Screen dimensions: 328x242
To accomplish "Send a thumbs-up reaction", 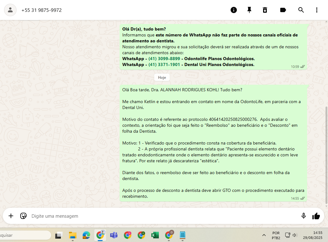I will coord(316,216).
